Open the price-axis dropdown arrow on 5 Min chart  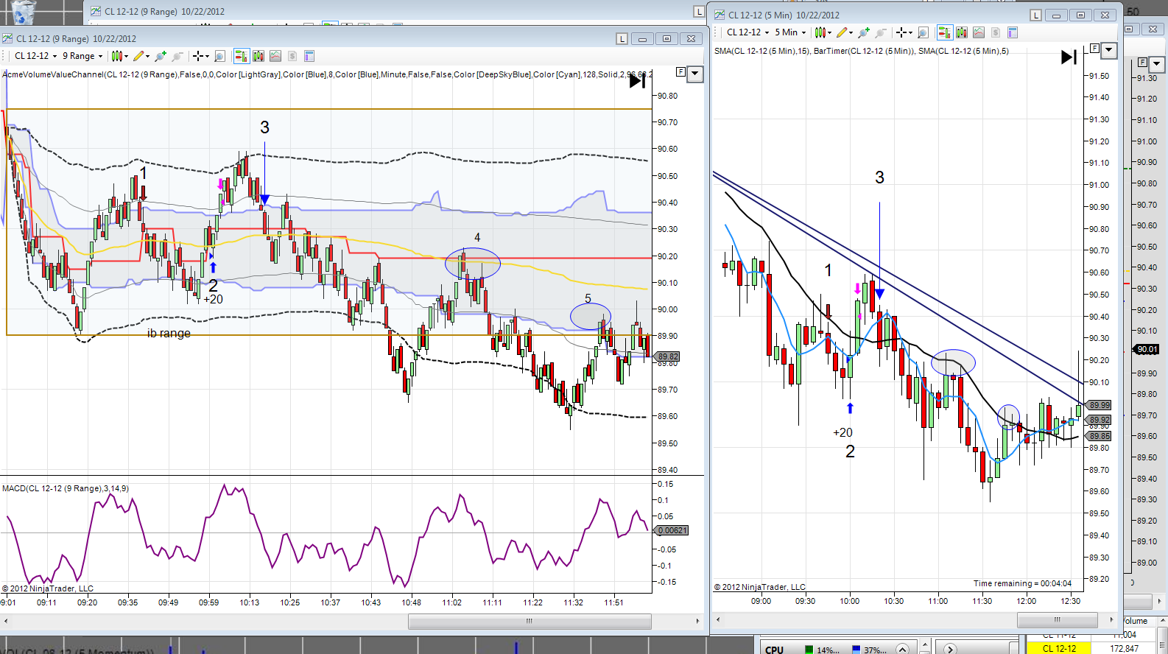(1108, 50)
